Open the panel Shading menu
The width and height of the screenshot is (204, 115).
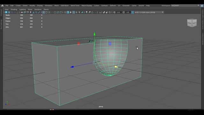14,10
